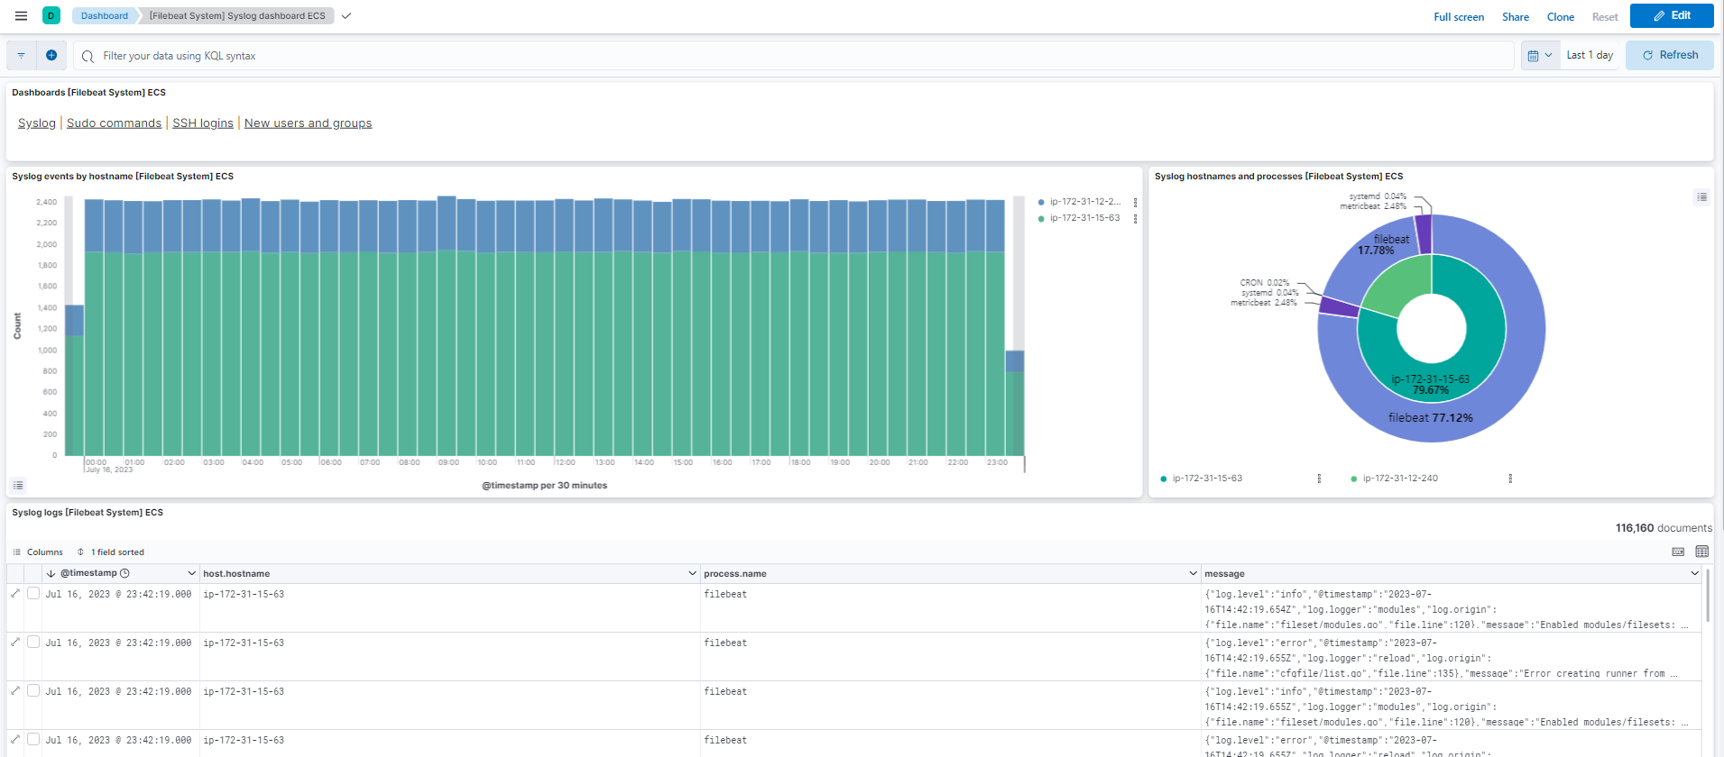Click the log table vertical scrollbar

pos(1707,595)
